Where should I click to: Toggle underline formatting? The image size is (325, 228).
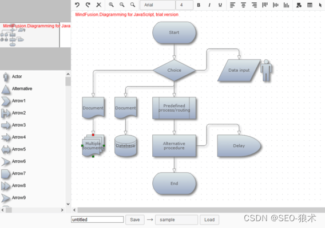(220, 5)
